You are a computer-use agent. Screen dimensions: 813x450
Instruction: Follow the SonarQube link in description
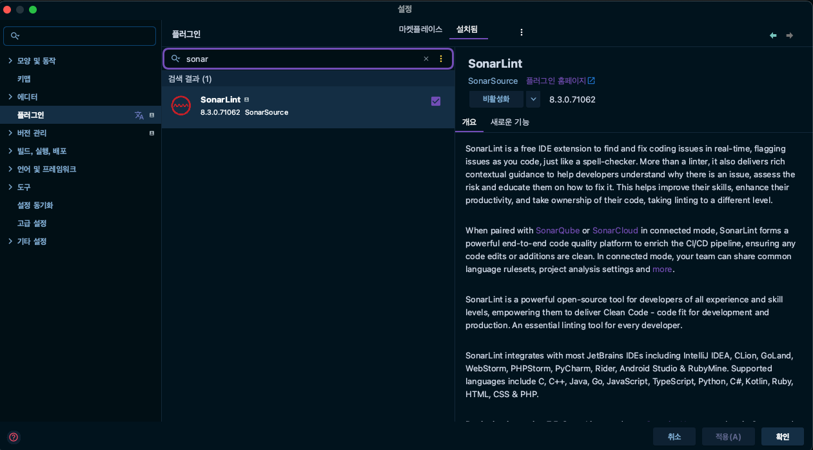pyautogui.click(x=558, y=230)
